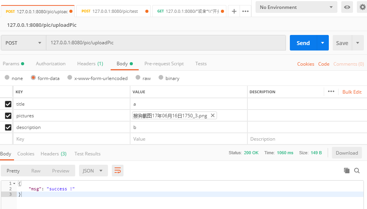Remove the selected png file from pictures
Image resolution: width=367 pixels, height=209 pixels.
point(212,115)
